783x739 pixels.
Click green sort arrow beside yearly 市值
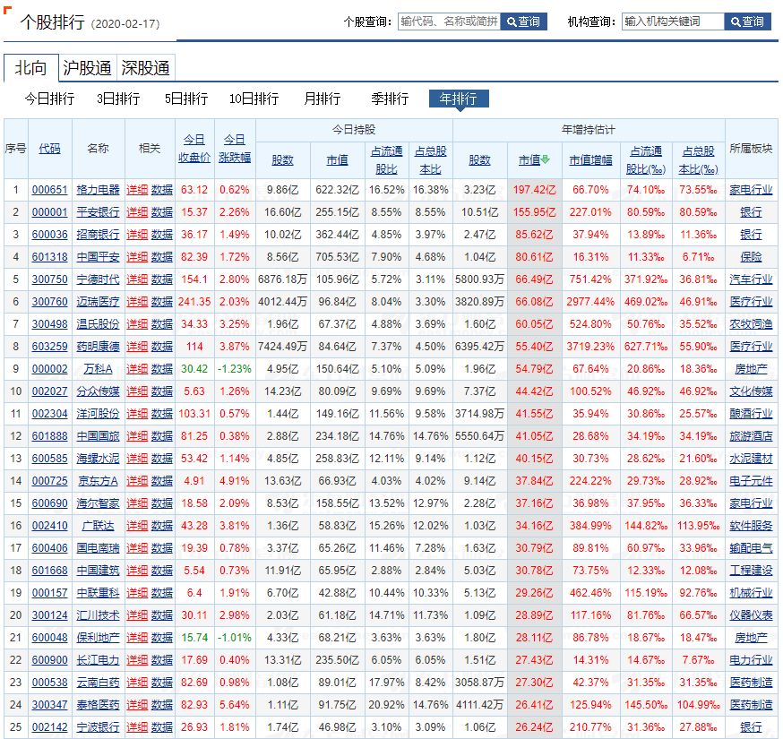tap(546, 159)
